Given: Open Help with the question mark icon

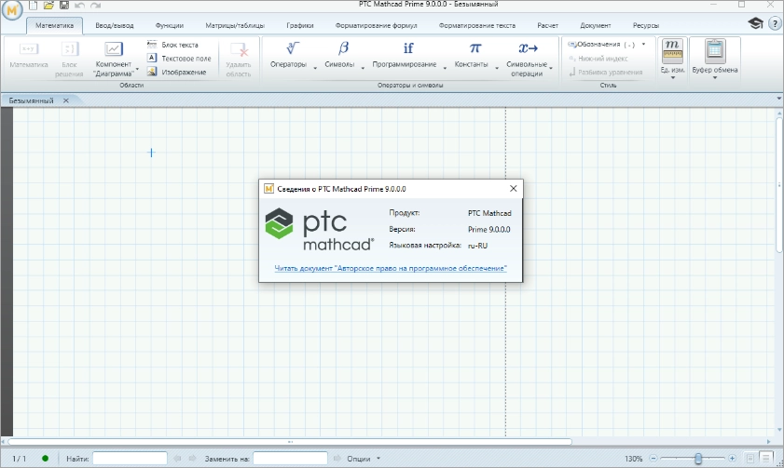Looking at the screenshot, I should tap(775, 23).
